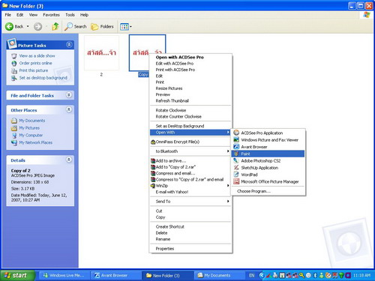The height and width of the screenshot is (281, 375).
Task: Select the thumbnail named 2
Action: point(101,53)
